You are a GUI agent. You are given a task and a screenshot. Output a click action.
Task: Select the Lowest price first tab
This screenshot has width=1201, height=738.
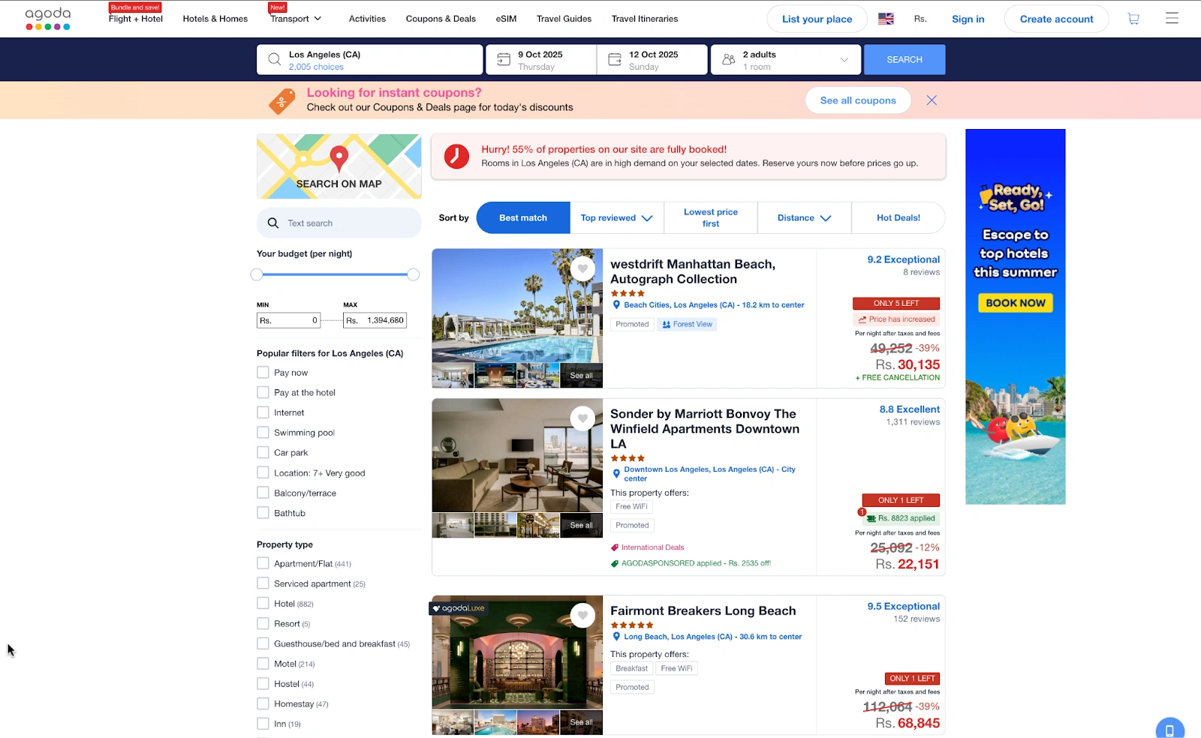click(x=710, y=218)
